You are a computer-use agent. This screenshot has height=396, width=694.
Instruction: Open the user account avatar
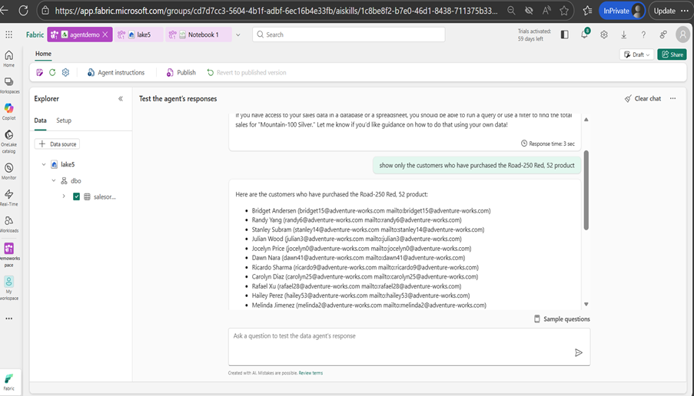tap(683, 35)
